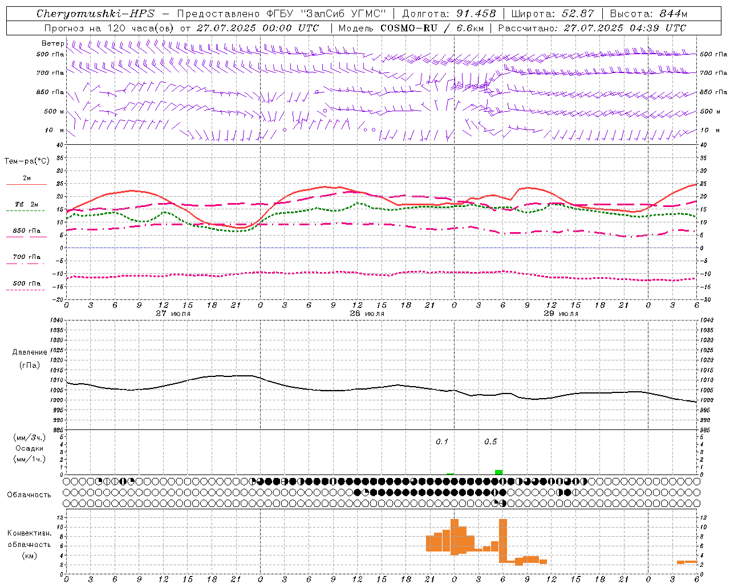Click the date label 29 июля

(x=561, y=313)
